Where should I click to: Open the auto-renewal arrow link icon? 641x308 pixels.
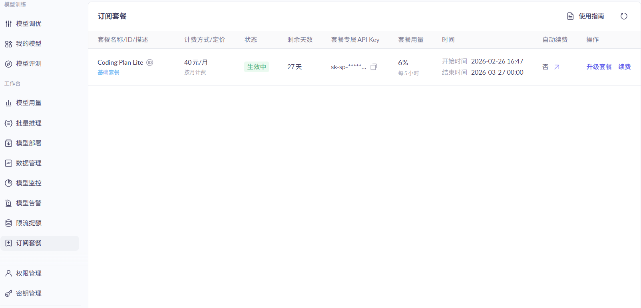tap(557, 67)
